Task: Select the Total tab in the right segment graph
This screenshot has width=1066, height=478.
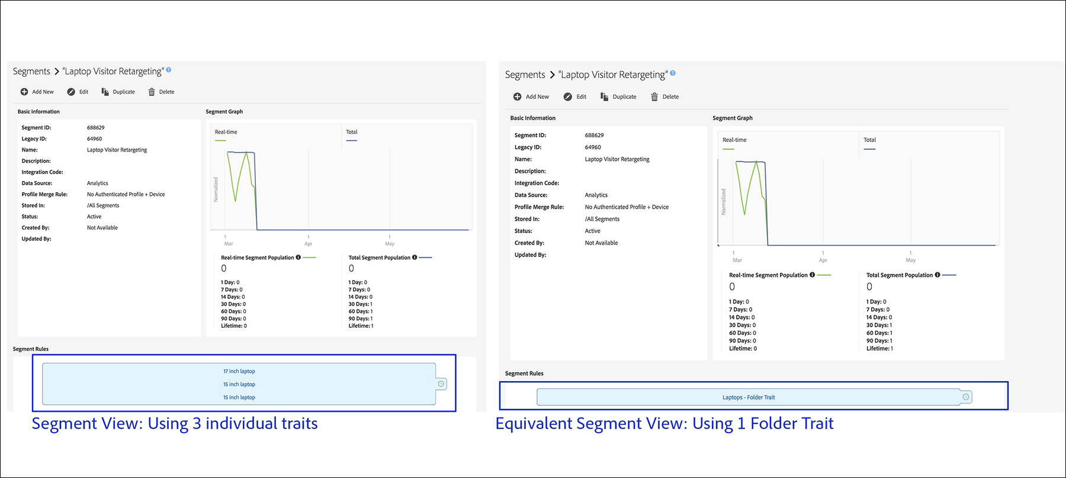Action: pyautogui.click(x=869, y=140)
